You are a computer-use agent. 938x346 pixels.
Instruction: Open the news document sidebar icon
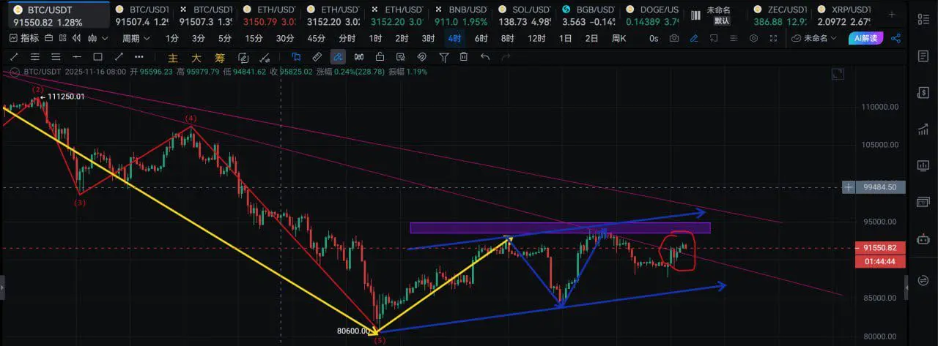pyautogui.click(x=923, y=56)
